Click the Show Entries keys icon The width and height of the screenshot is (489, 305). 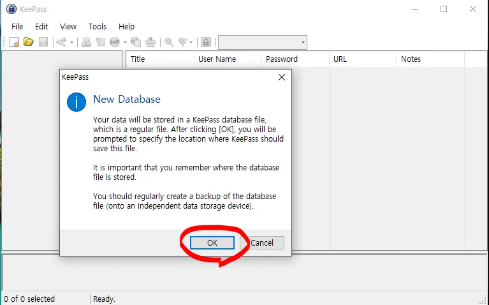(x=183, y=42)
